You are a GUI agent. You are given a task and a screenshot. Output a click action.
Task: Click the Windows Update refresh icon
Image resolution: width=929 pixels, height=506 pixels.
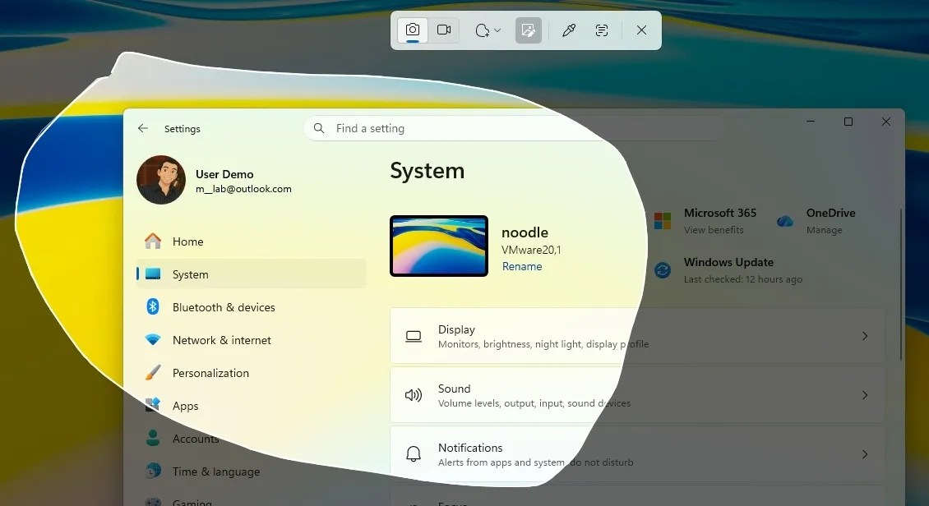pyautogui.click(x=663, y=270)
